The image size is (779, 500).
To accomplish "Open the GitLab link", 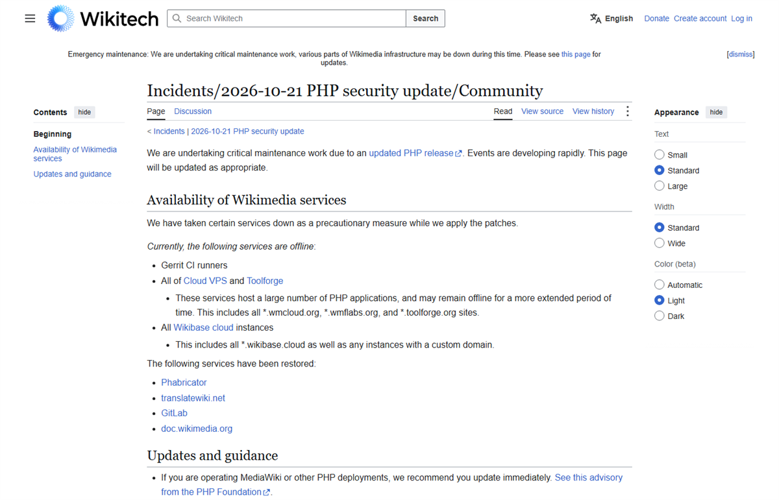I will (174, 413).
